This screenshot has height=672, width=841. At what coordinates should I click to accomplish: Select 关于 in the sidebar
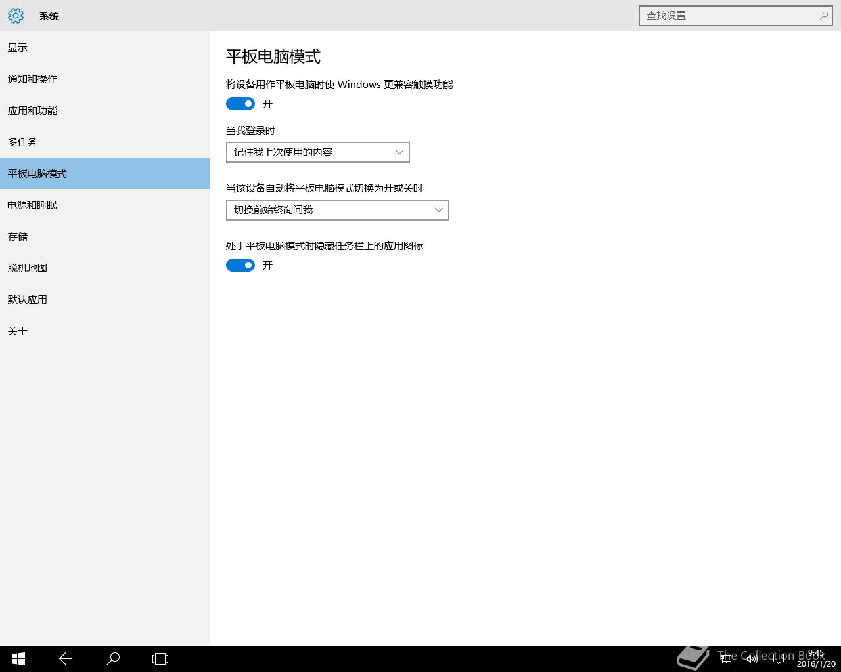click(105, 331)
